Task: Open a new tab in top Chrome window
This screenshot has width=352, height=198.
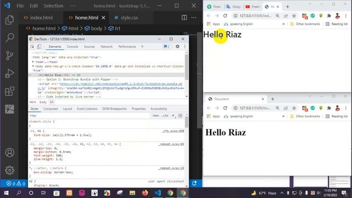Action: coord(287,7)
